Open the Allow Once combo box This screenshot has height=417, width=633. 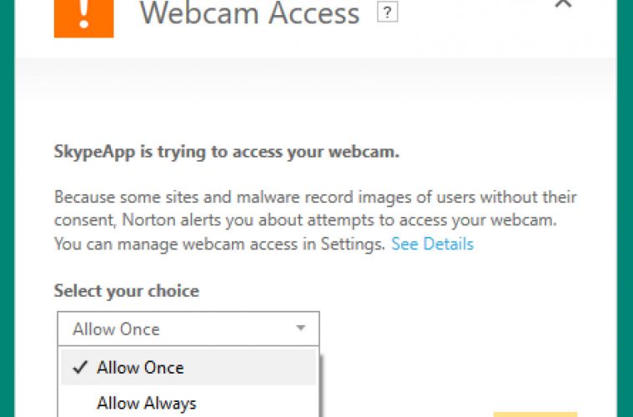pyautogui.click(x=188, y=329)
